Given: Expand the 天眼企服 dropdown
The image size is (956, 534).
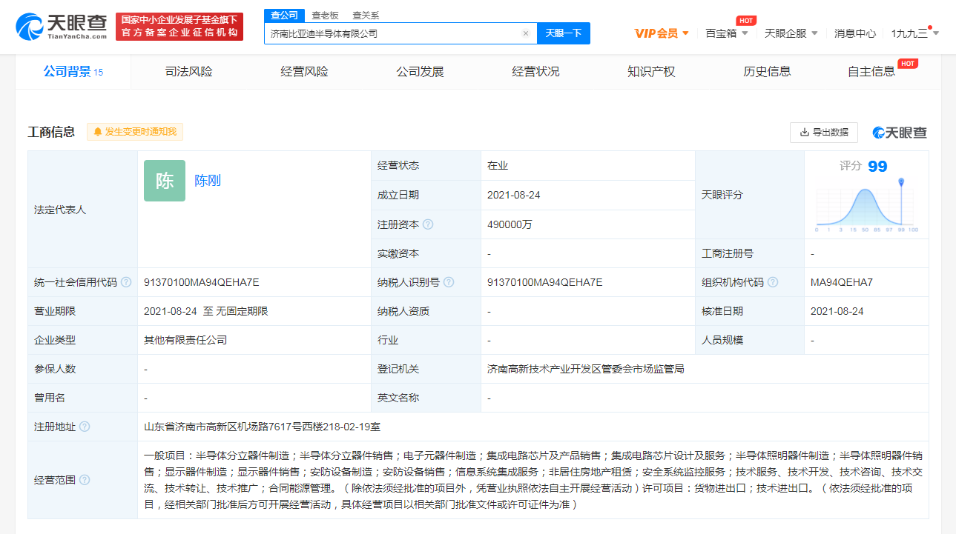Looking at the screenshot, I should coord(791,33).
